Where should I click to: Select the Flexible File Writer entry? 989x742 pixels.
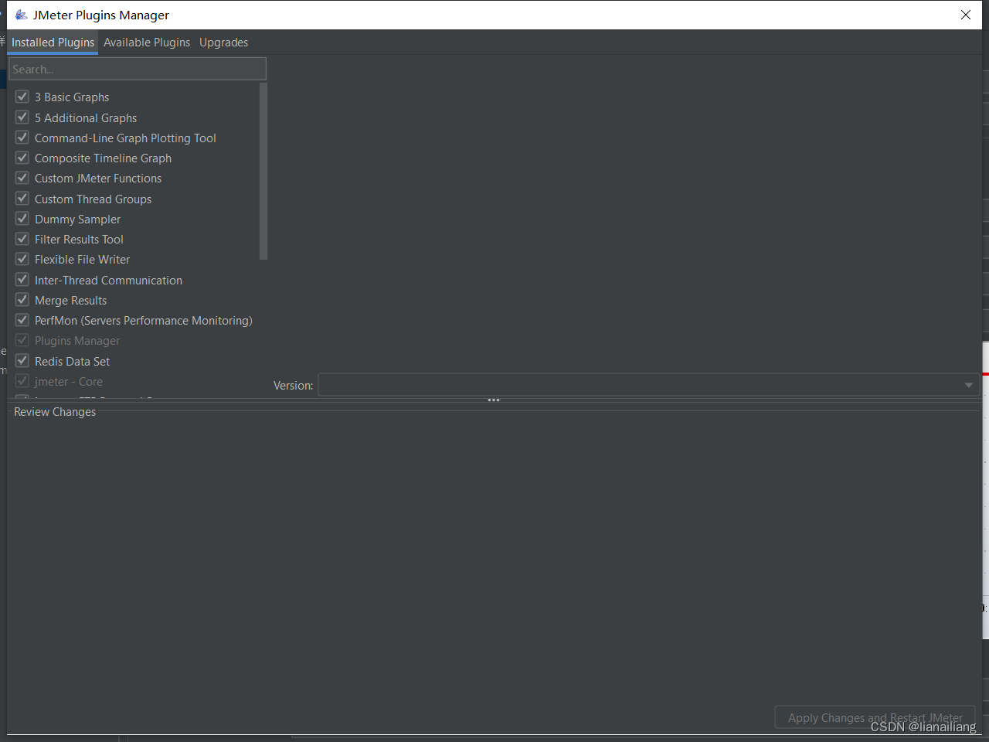pyautogui.click(x=82, y=260)
